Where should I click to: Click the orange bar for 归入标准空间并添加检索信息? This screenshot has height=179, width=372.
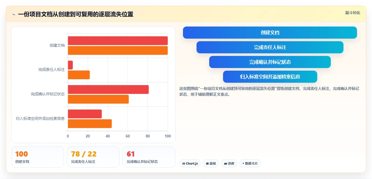click(90, 124)
